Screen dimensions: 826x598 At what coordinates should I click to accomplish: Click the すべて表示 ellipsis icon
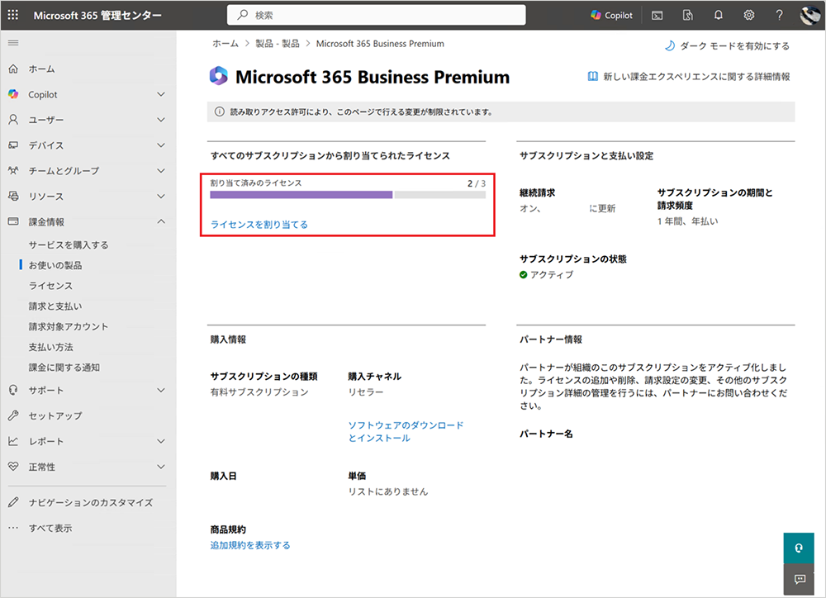click(x=13, y=528)
